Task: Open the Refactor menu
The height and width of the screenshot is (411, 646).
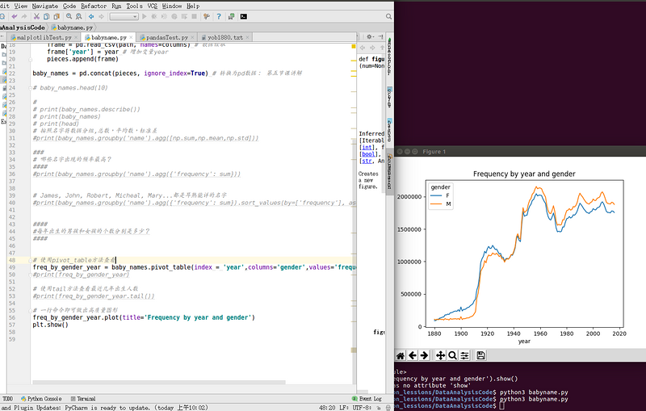Action: coord(94,6)
